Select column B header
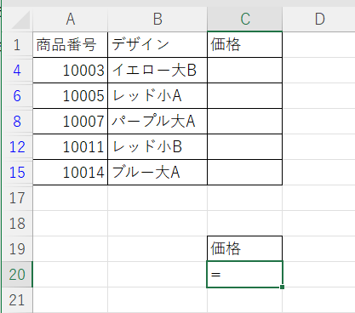The image size is (355, 313). (157, 20)
